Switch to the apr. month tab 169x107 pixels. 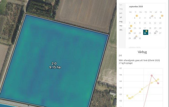(x=121, y=5)
